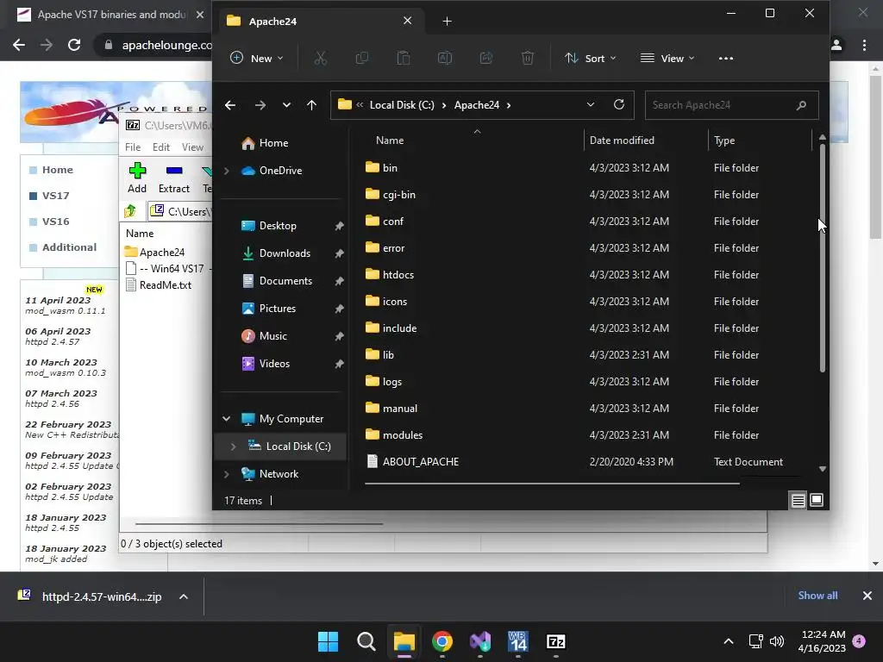The height and width of the screenshot is (662, 883).
Task: Open recent locations chevron dropdown
Action: [x=286, y=104]
